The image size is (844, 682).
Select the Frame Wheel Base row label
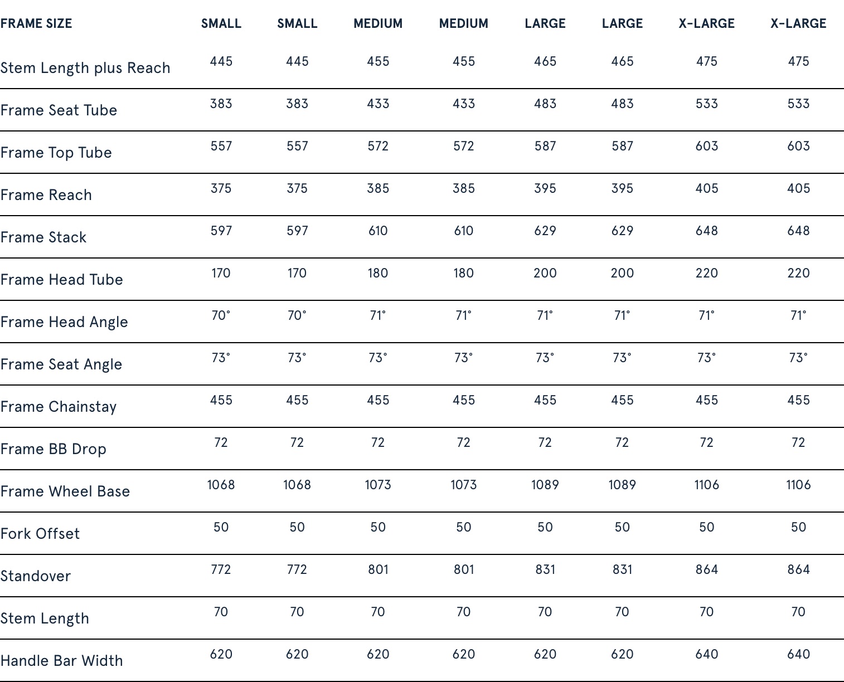click(x=65, y=491)
